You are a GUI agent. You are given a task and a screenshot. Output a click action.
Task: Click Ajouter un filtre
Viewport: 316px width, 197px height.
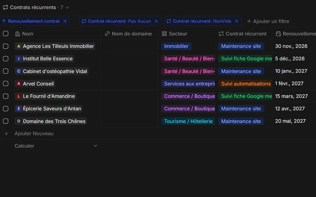[268, 21]
